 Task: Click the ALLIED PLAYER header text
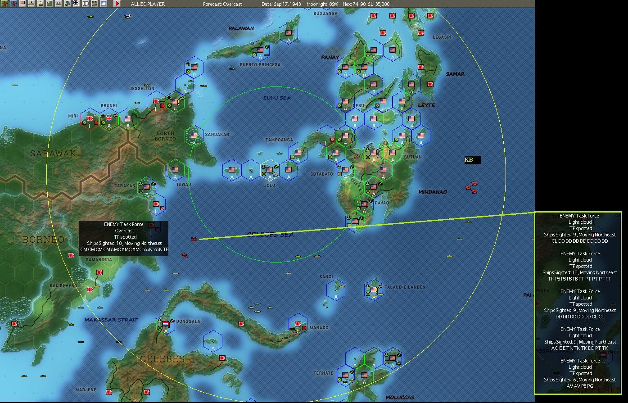[x=148, y=4]
